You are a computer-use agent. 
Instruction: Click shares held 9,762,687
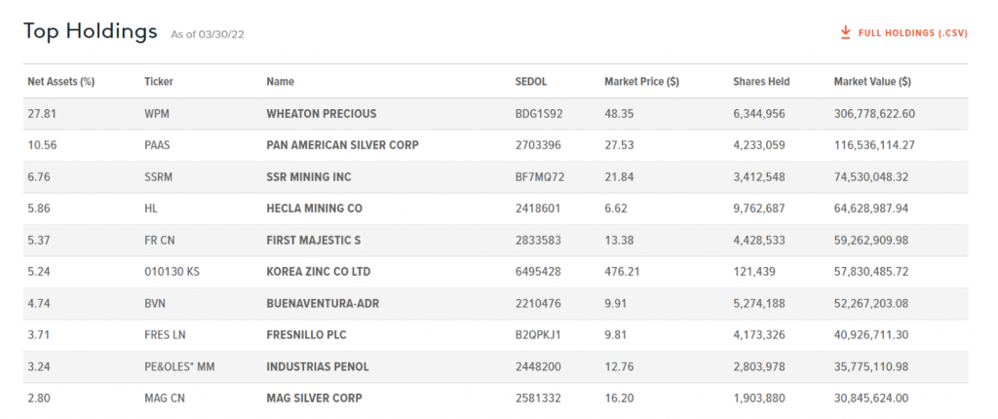(759, 209)
